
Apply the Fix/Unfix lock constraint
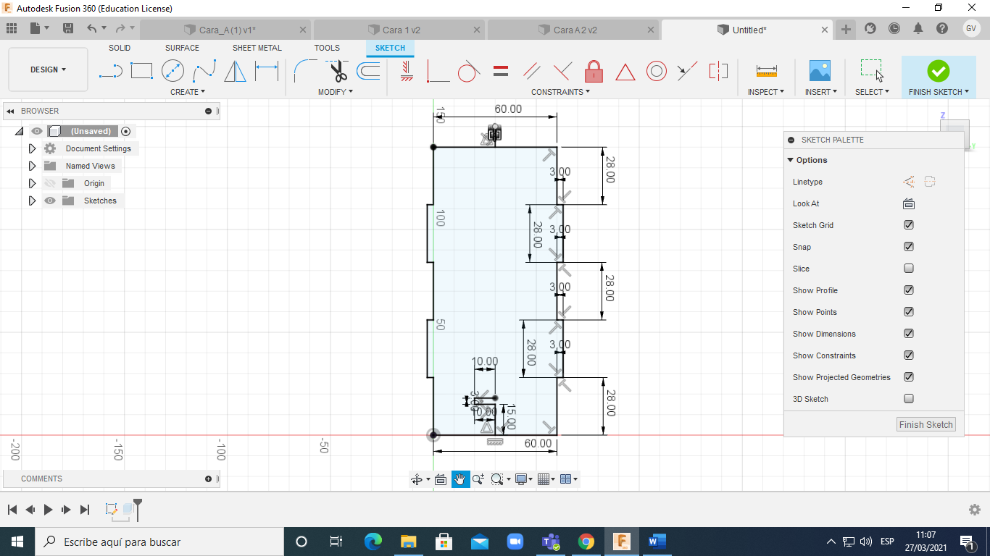pyautogui.click(x=594, y=71)
